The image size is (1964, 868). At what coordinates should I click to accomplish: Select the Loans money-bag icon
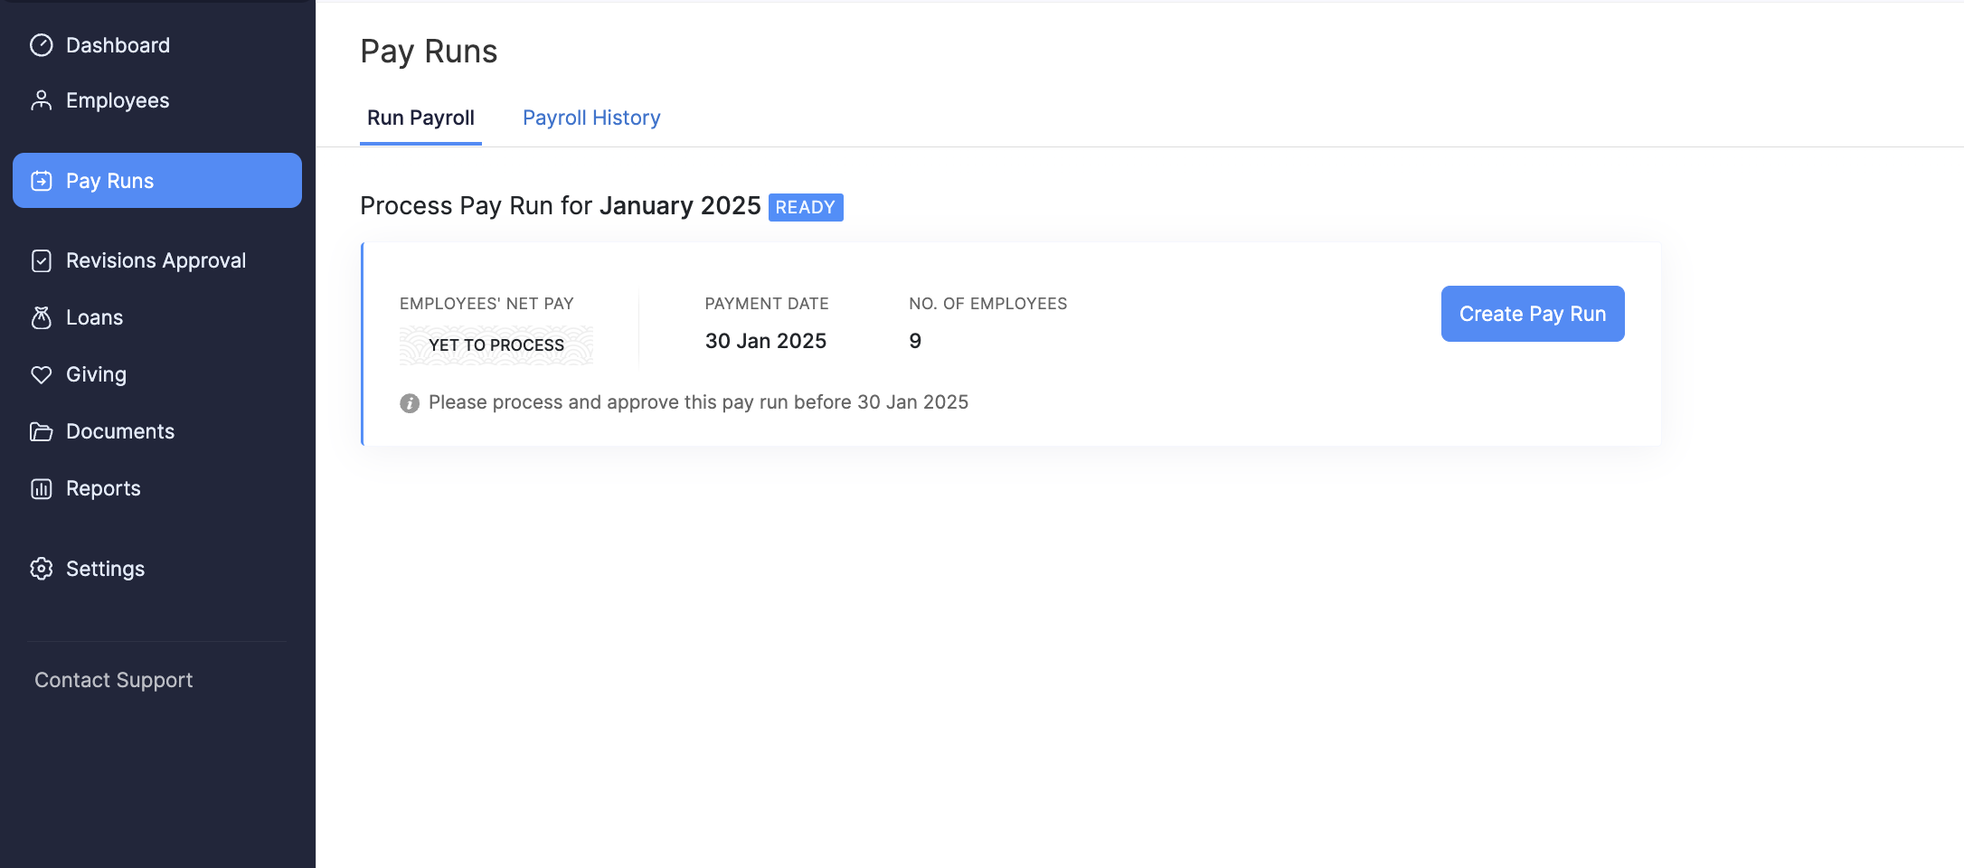pyautogui.click(x=42, y=317)
